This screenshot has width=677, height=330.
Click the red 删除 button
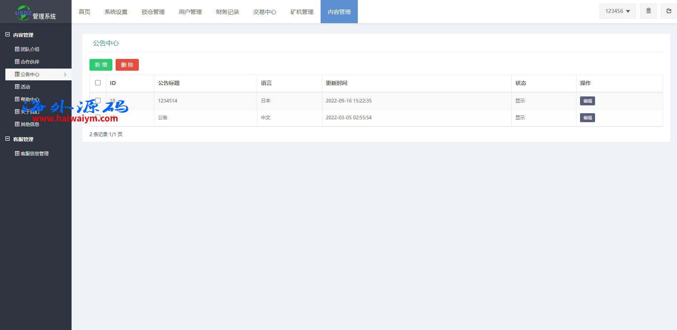click(127, 65)
